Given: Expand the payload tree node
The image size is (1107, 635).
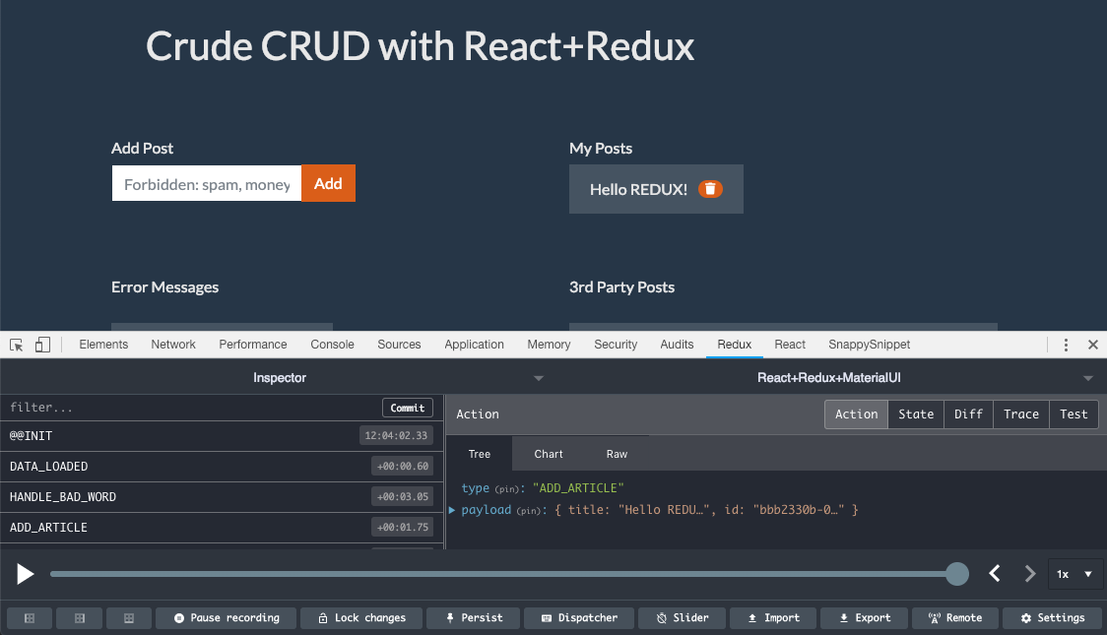Looking at the screenshot, I should pos(452,510).
